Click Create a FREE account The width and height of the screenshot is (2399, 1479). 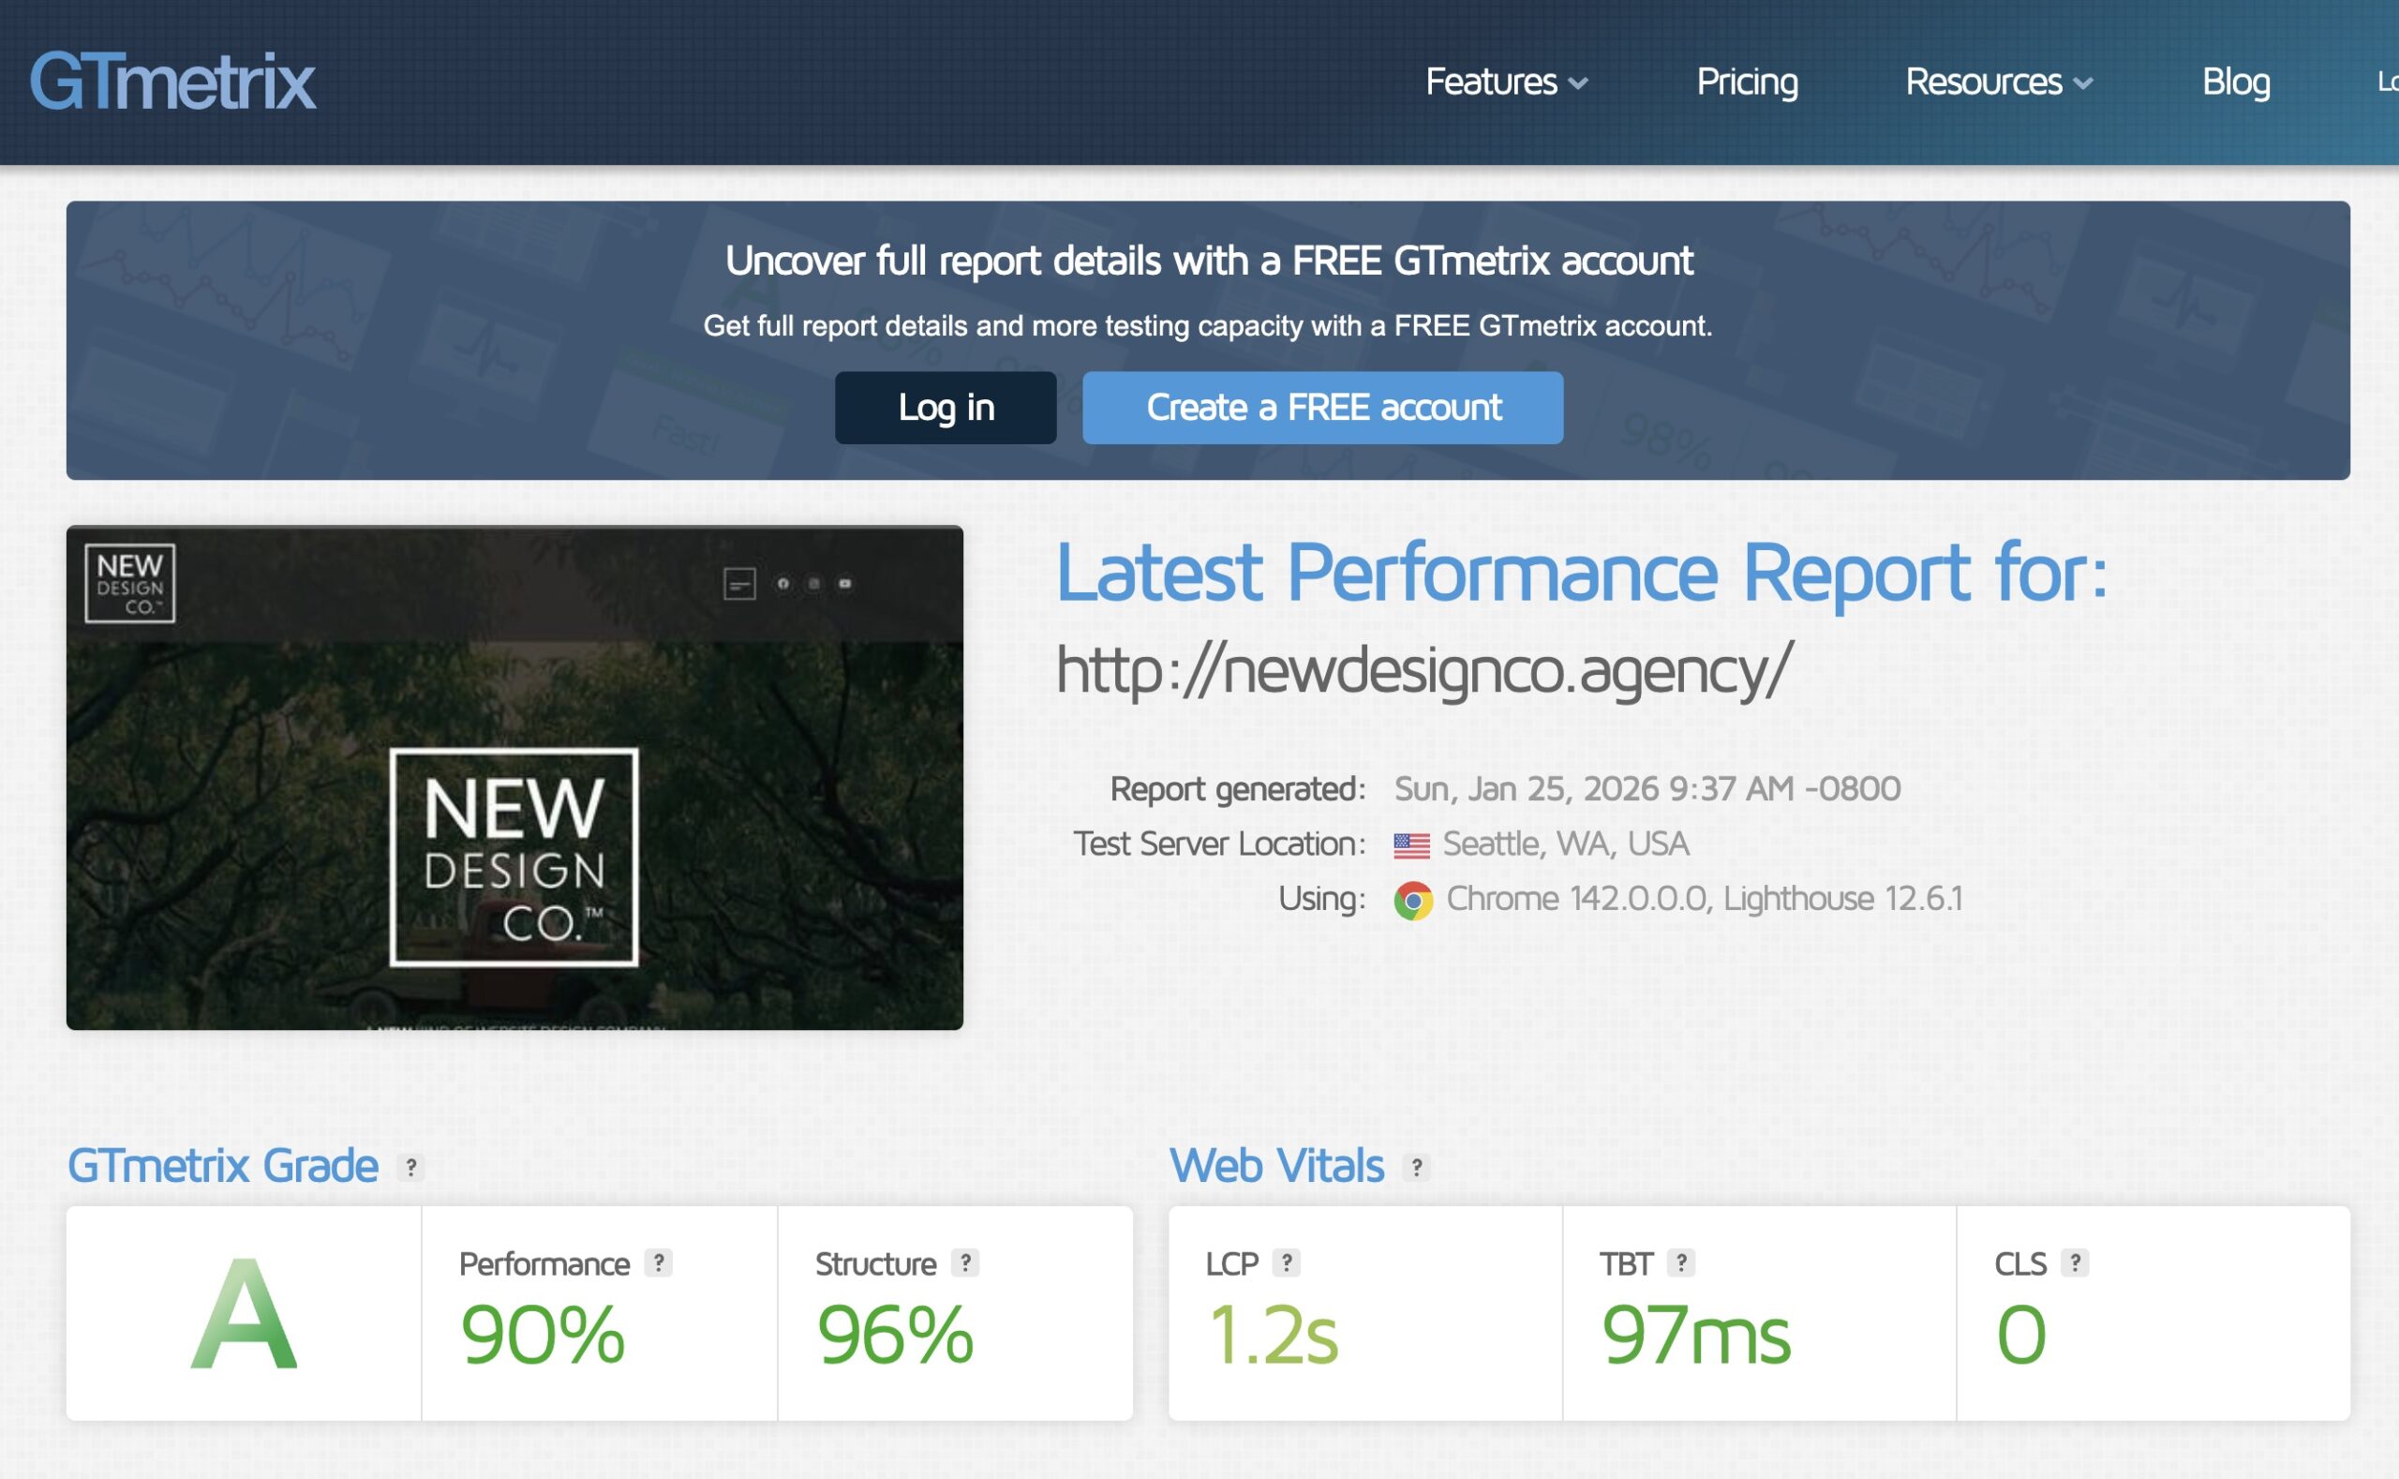click(1322, 408)
